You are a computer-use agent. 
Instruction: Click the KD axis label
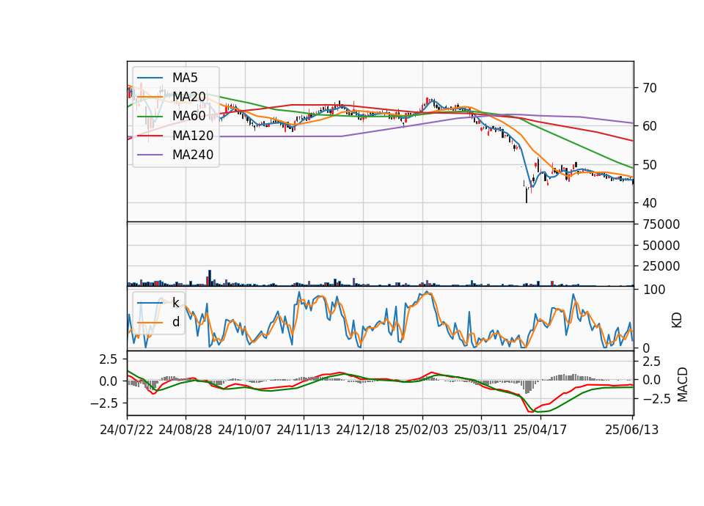[x=677, y=320]
